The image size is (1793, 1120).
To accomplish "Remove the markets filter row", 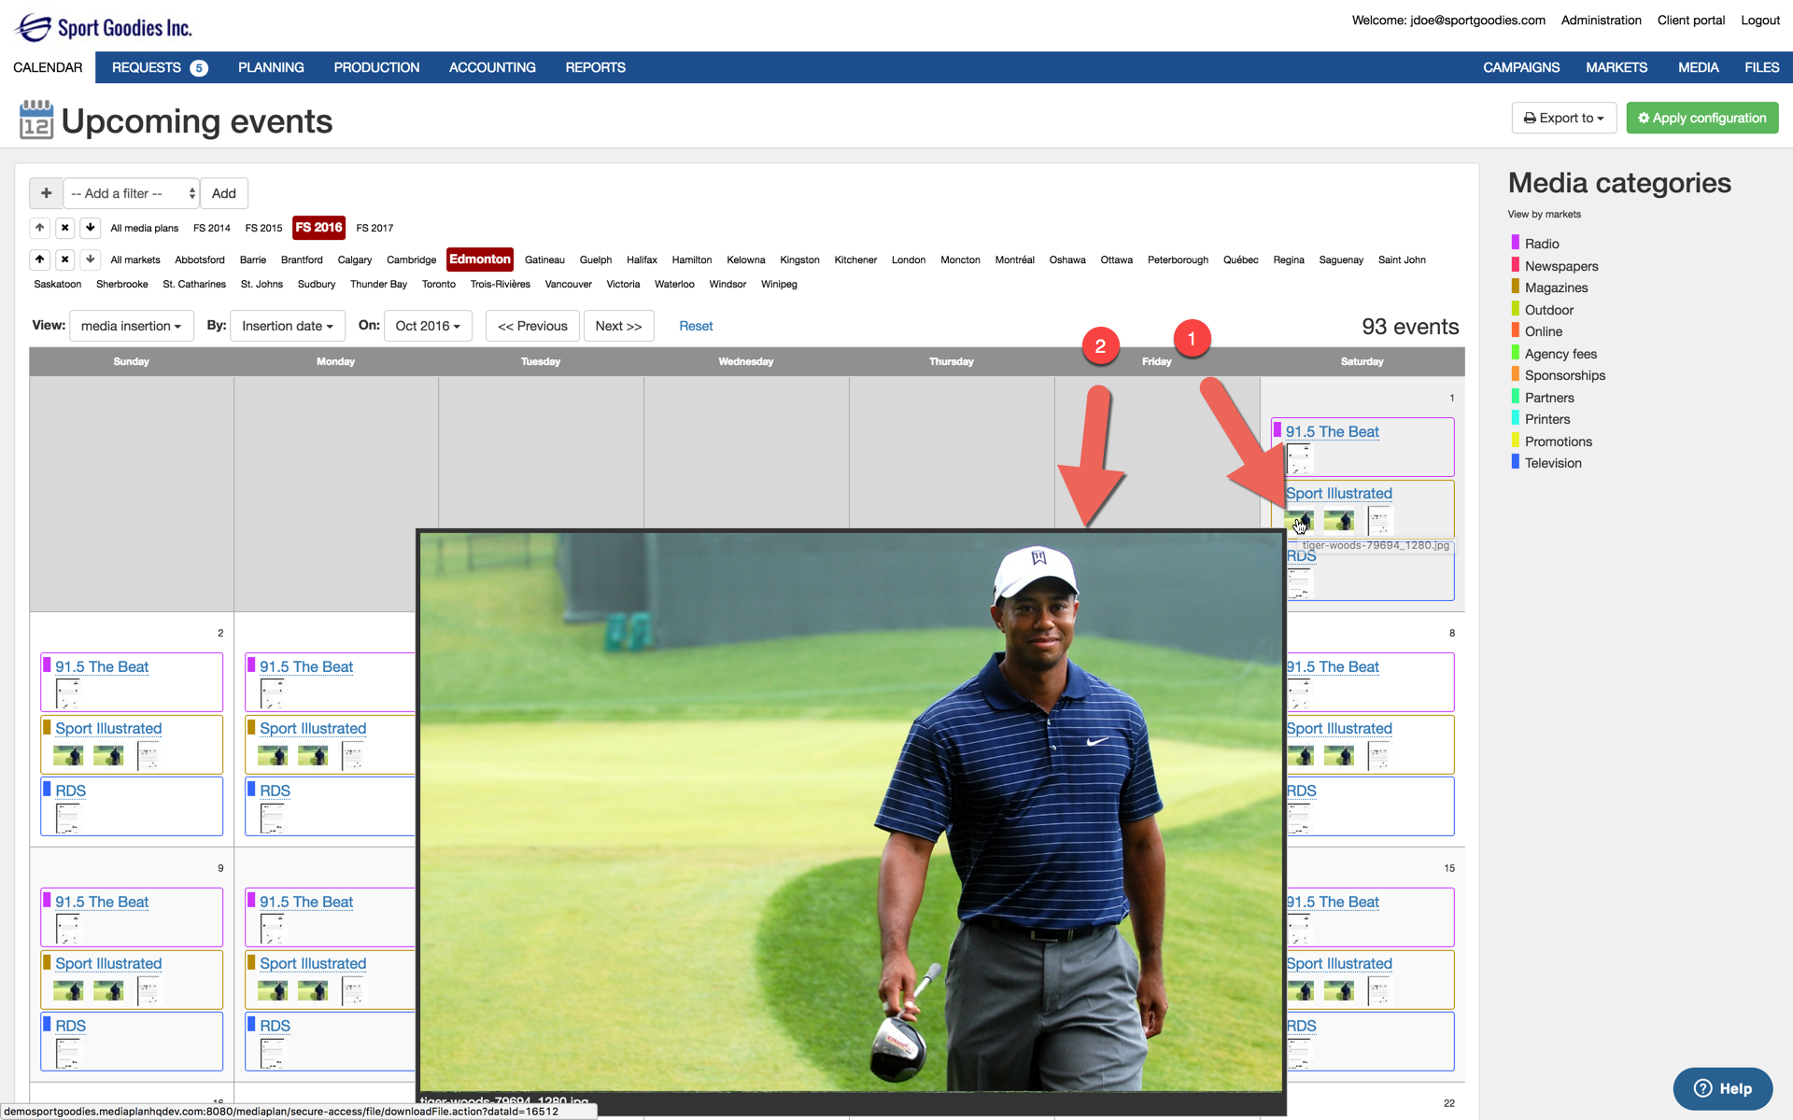I will point(64,259).
